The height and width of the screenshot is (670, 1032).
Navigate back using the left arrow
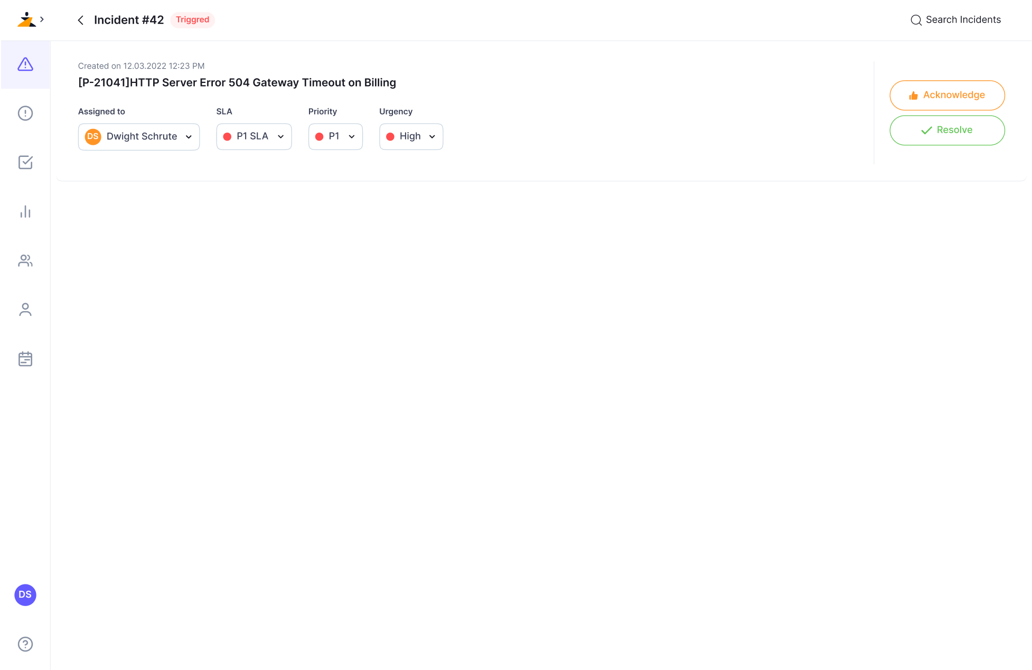click(80, 20)
